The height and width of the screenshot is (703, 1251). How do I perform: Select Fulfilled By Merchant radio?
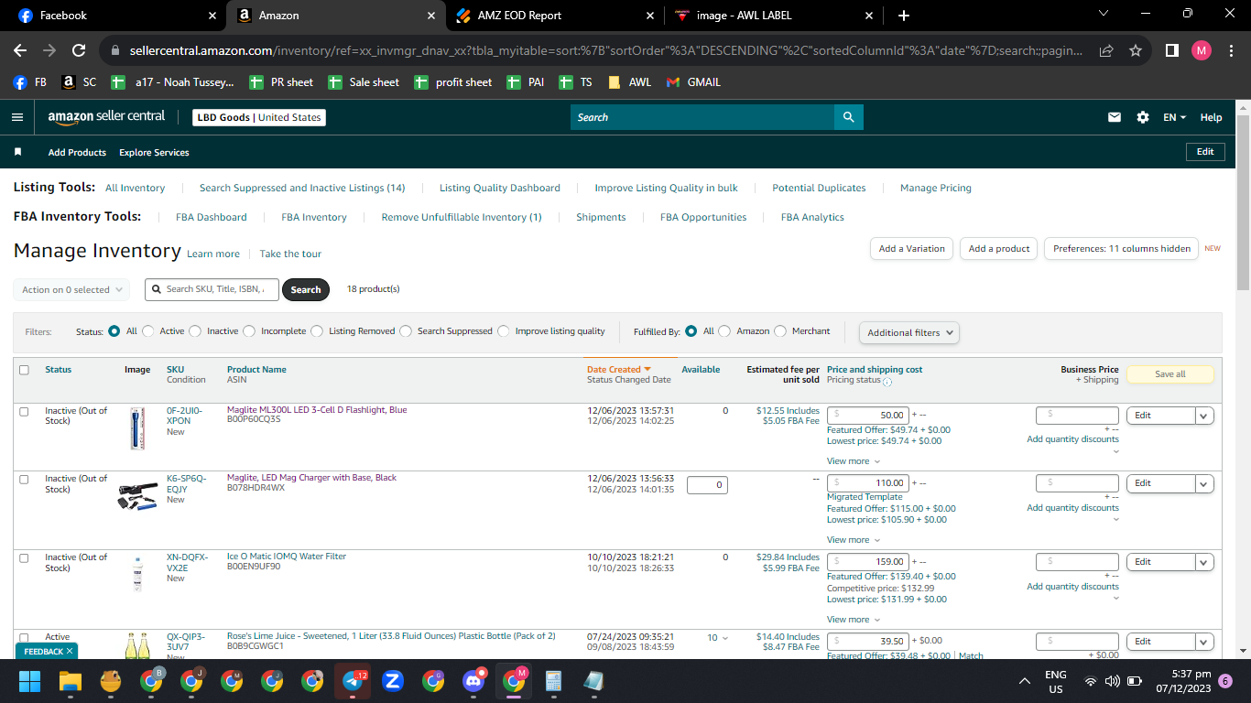tap(780, 331)
